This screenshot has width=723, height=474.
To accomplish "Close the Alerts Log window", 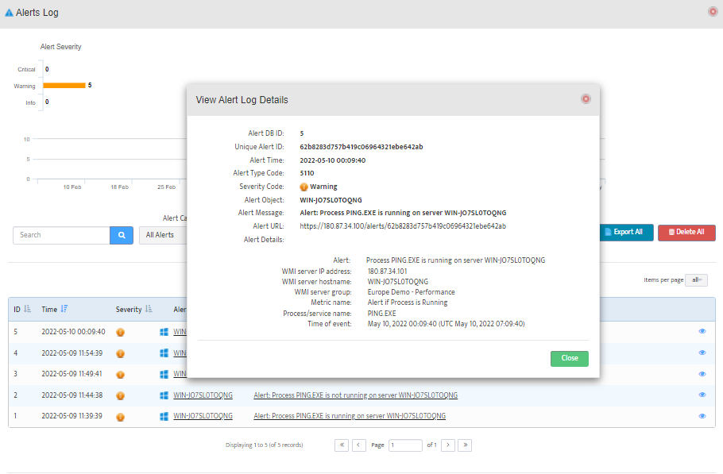I will 713,12.
